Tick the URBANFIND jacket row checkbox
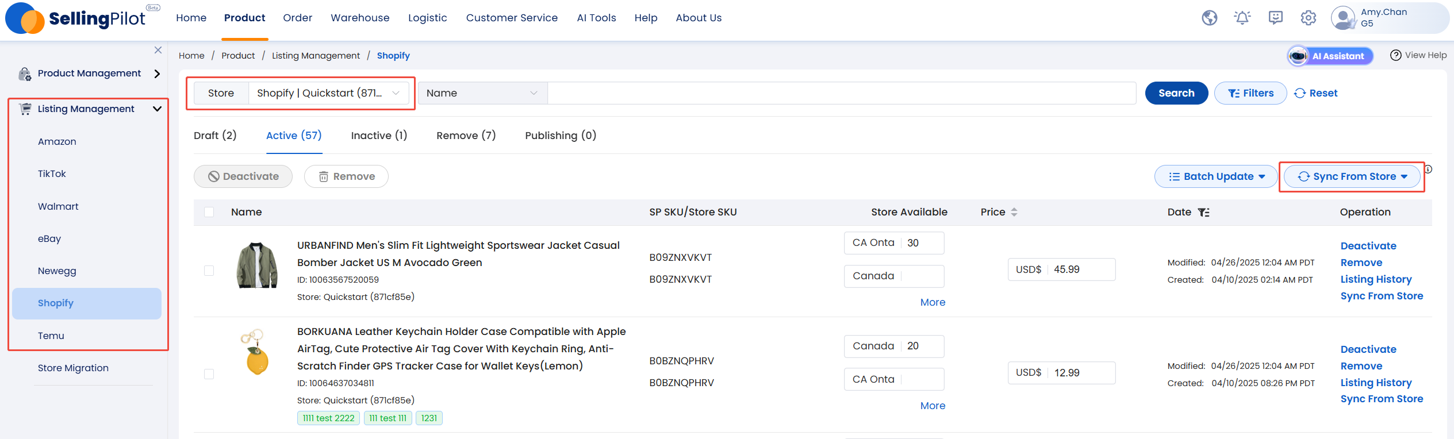The image size is (1454, 439). (x=209, y=271)
